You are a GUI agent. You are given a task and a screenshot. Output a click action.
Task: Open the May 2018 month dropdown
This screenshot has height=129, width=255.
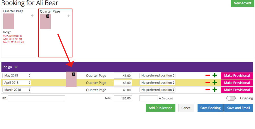coord(17,75)
